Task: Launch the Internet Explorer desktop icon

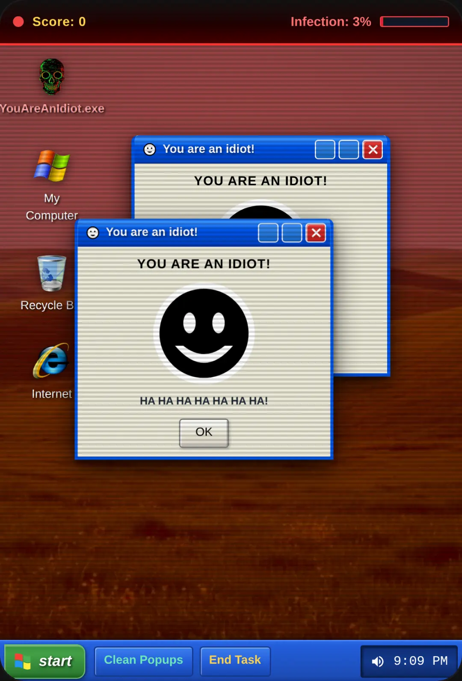Action: [x=52, y=361]
